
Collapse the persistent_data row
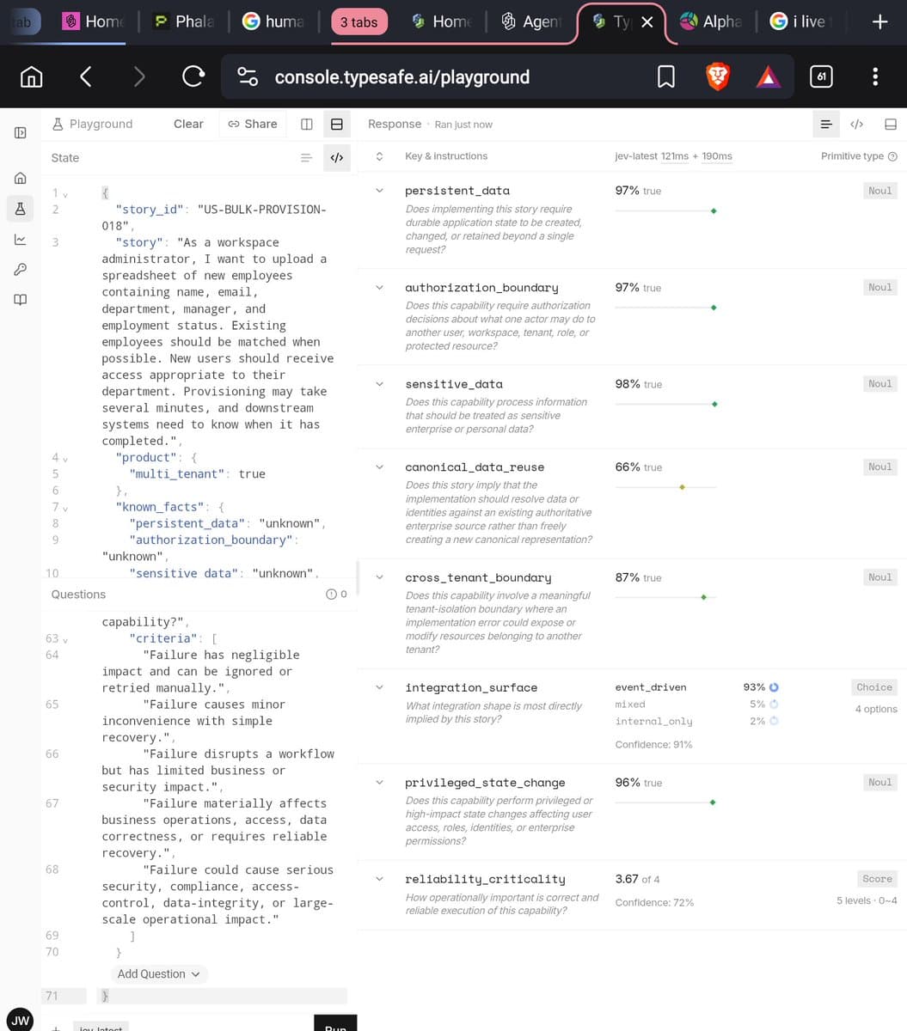pyautogui.click(x=379, y=191)
